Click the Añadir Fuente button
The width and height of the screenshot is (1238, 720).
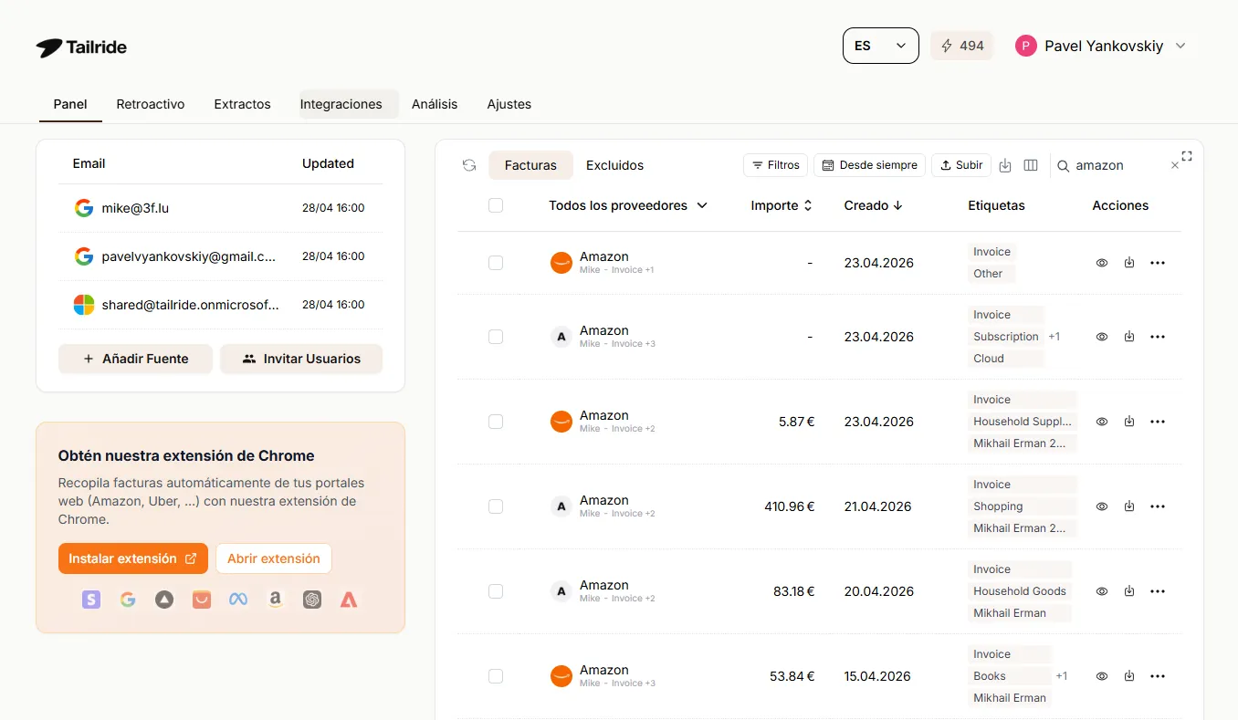point(136,359)
